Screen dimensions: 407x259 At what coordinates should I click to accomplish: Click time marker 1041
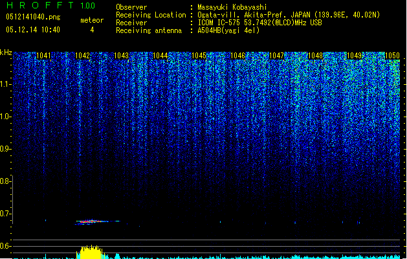(43, 56)
